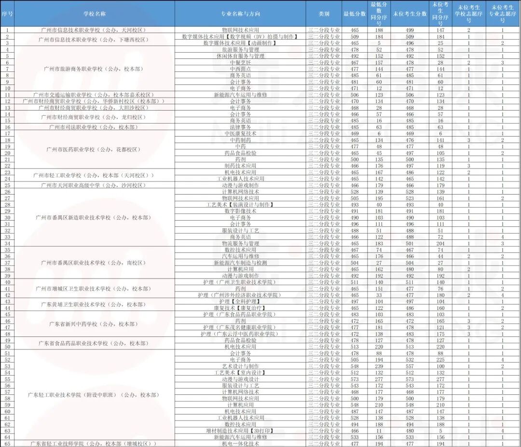Select 广东轻工职业技术学院（附设中职班） cell

pyautogui.click(x=95, y=395)
